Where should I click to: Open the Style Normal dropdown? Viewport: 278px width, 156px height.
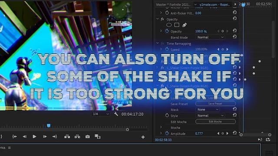(210, 116)
